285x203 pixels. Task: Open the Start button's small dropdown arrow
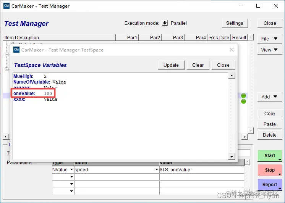(x=280, y=160)
